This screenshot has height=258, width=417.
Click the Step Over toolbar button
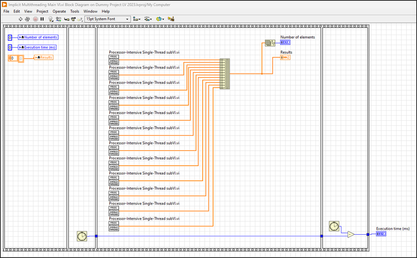coord(73,19)
